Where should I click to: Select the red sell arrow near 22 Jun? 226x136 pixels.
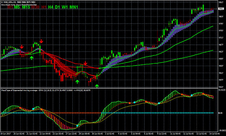pyautogui.click(x=41, y=41)
